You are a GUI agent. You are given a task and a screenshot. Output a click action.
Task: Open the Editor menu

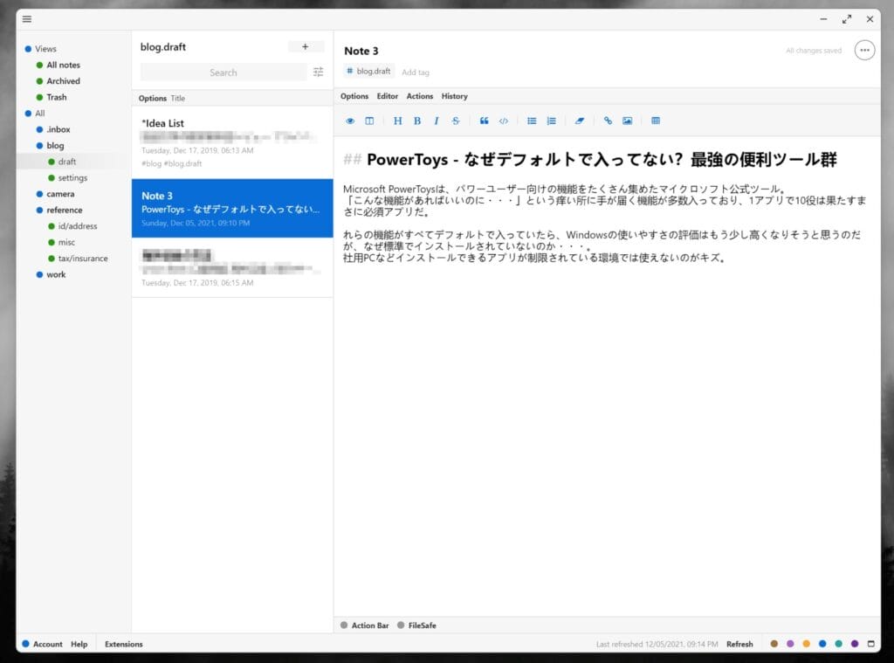387,96
